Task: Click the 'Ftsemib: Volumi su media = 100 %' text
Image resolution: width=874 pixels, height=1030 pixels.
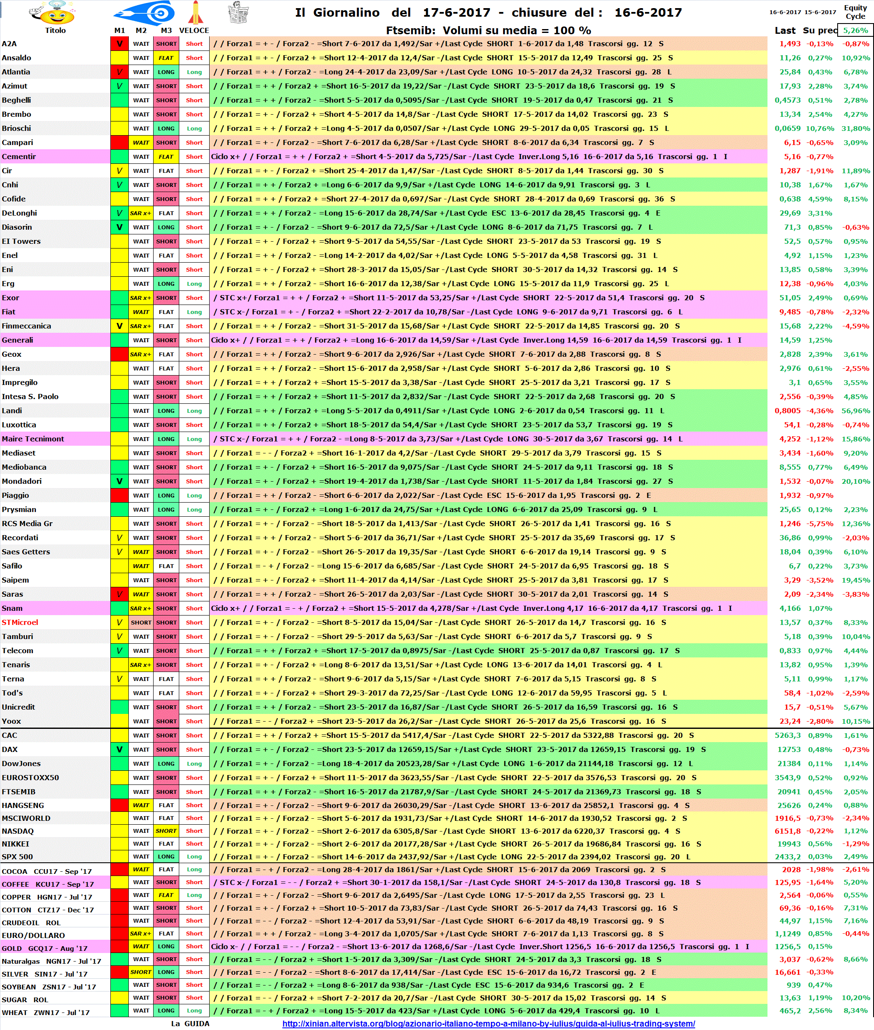Action: tap(489, 31)
